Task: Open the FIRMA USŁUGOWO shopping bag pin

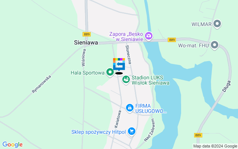Action: point(130,108)
